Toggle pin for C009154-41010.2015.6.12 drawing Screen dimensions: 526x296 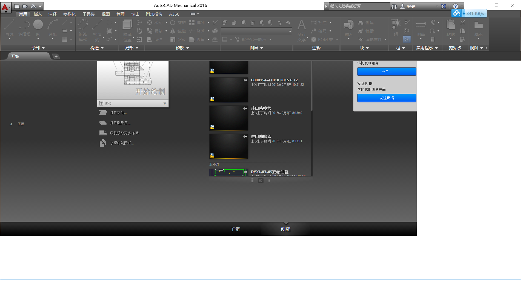point(245,80)
